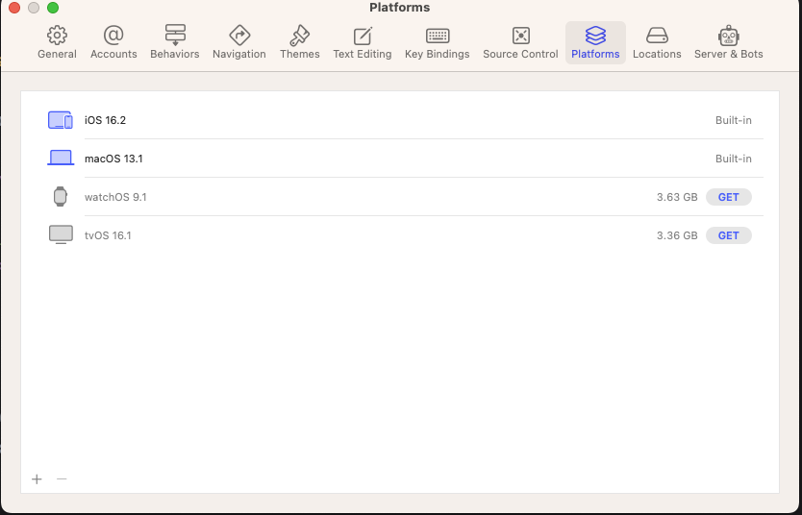Image resolution: width=802 pixels, height=515 pixels.
Task: Select the macOS 13.1 row label
Action: [x=113, y=159]
